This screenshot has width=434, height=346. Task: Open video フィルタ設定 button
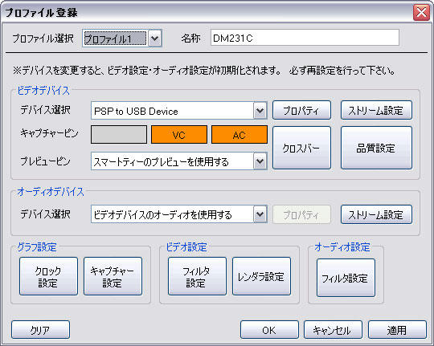[x=197, y=276]
